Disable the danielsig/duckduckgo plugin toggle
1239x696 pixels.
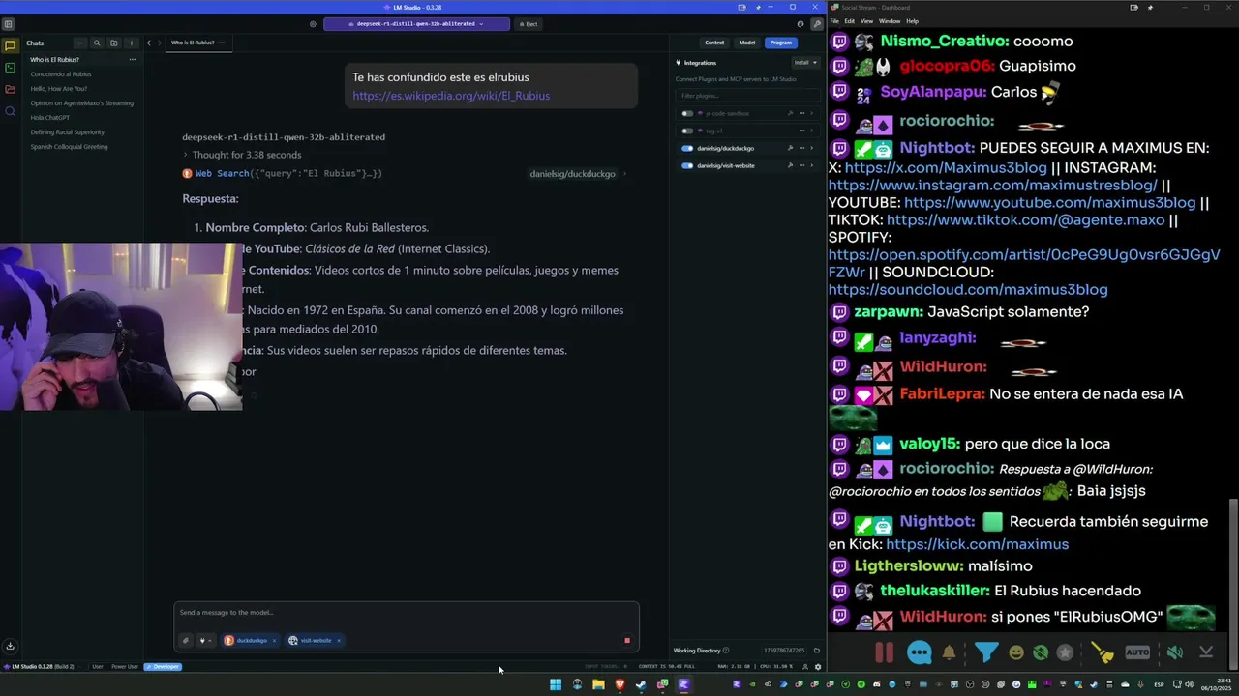[x=687, y=148]
